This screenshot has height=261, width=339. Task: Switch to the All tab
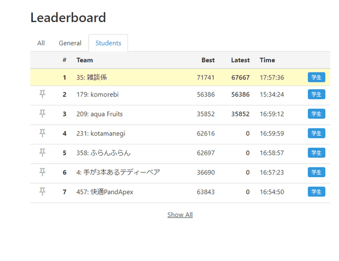pyautogui.click(x=41, y=43)
